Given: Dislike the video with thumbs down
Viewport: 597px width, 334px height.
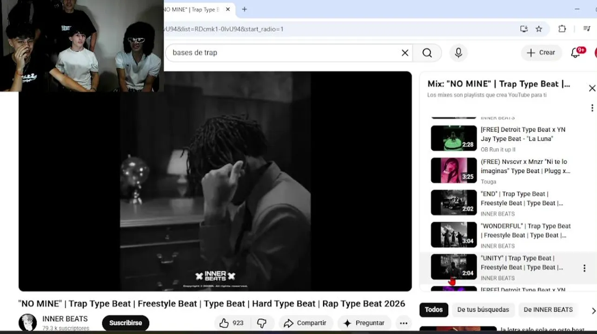Looking at the screenshot, I should pos(262,323).
